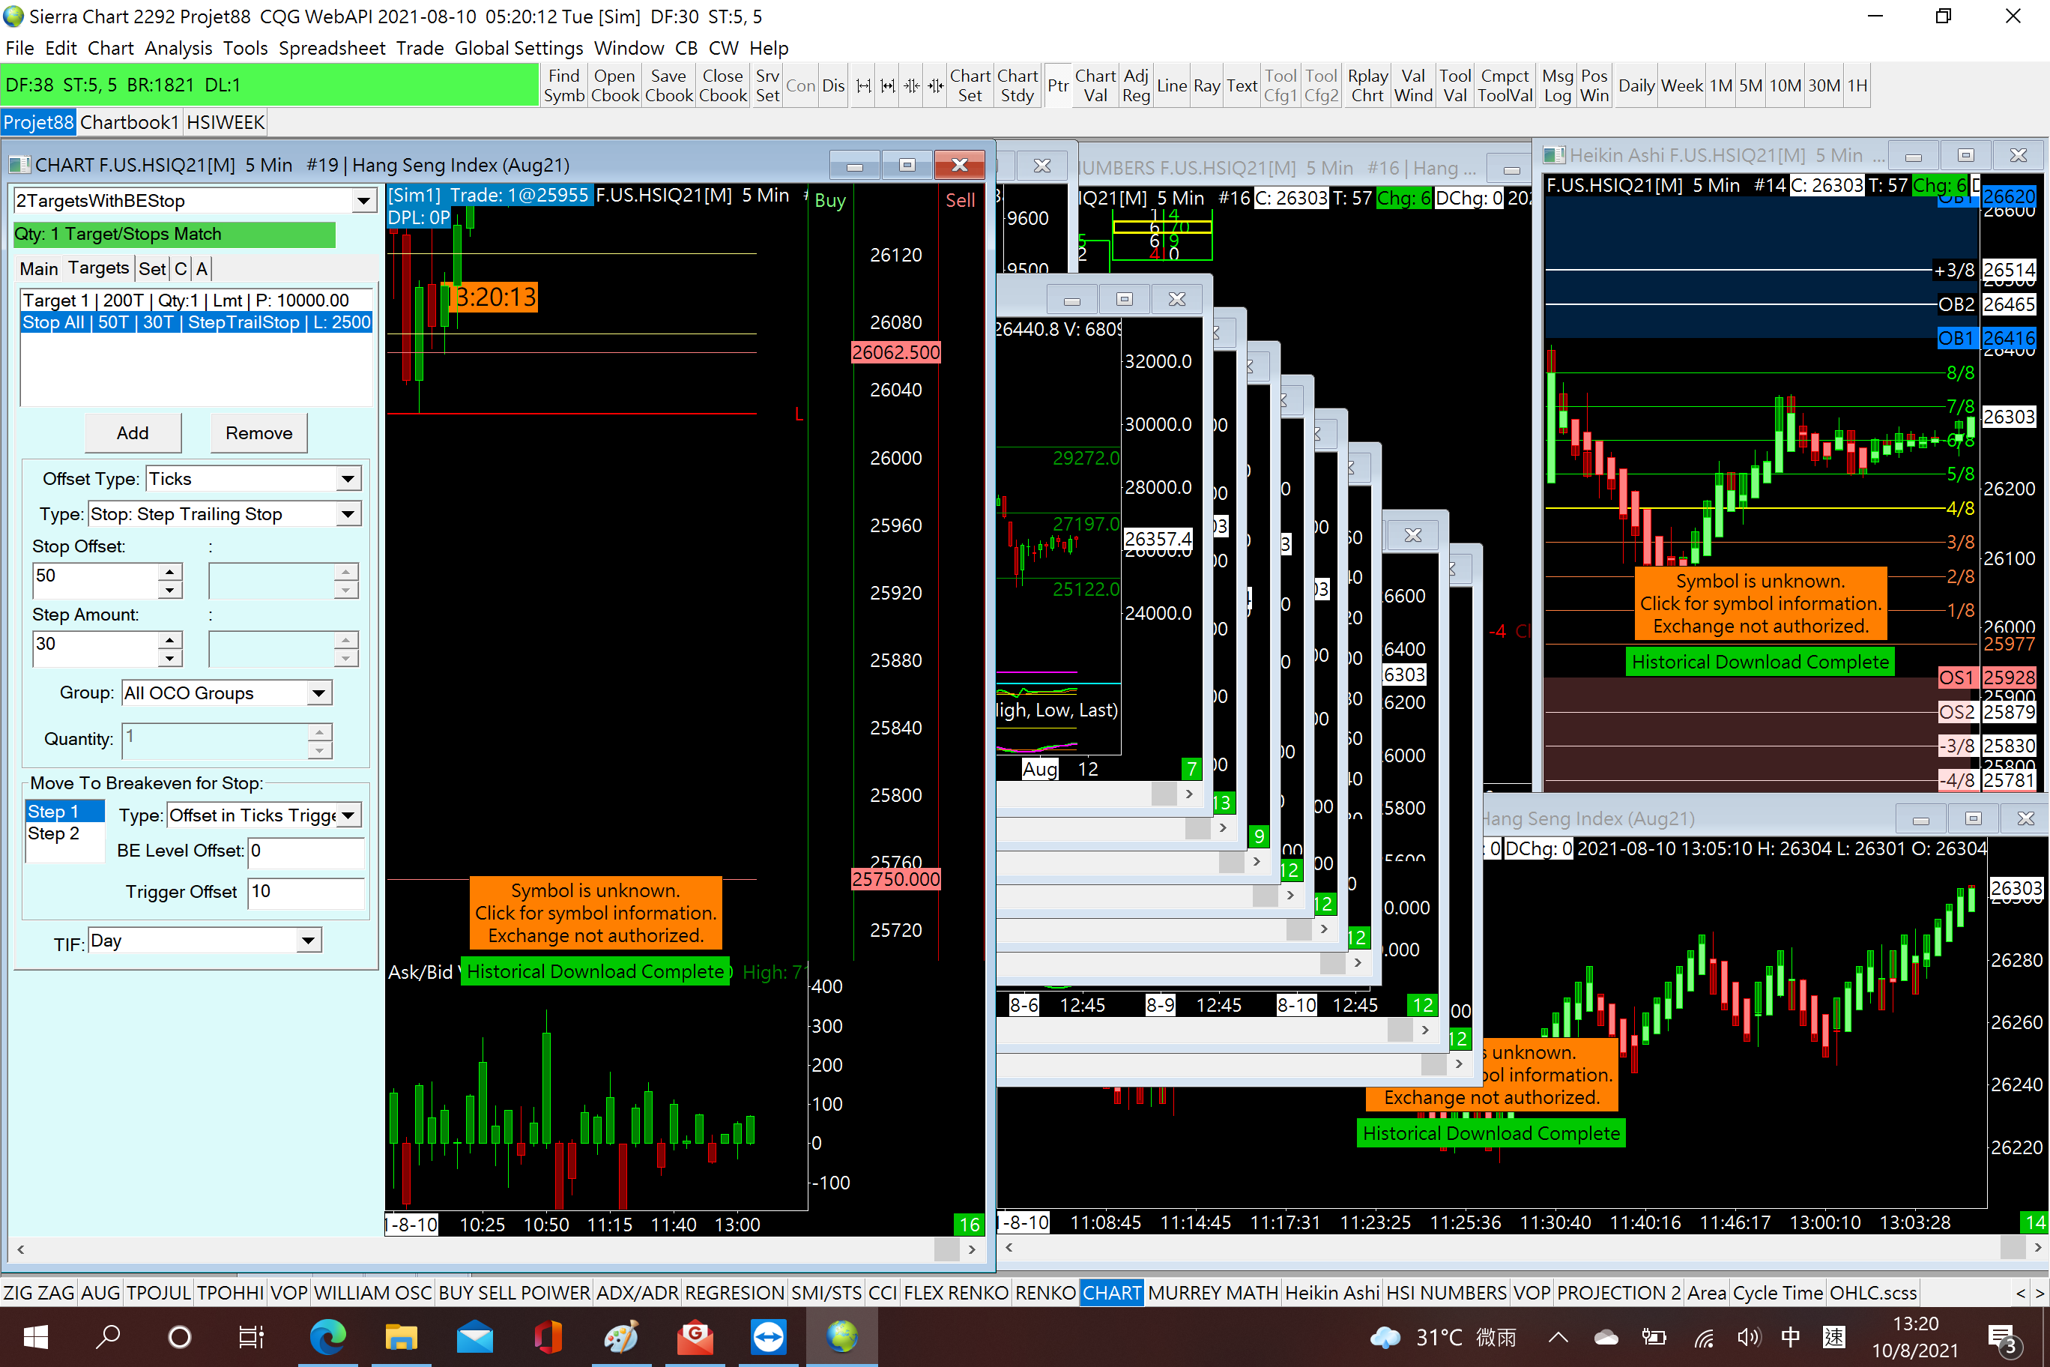
Task: Increase Stop Offset with up arrow
Action: (x=170, y=572)
